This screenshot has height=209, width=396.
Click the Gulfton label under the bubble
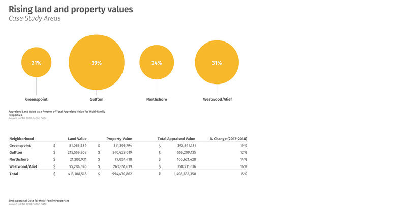point(97,99)
